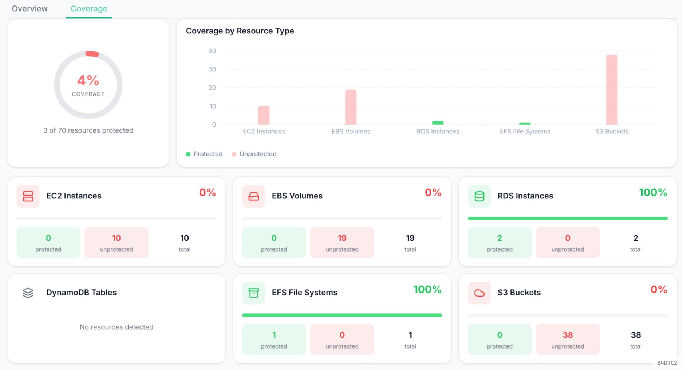Click the '0 protected' box for EC2 Instances

point(48,243)
